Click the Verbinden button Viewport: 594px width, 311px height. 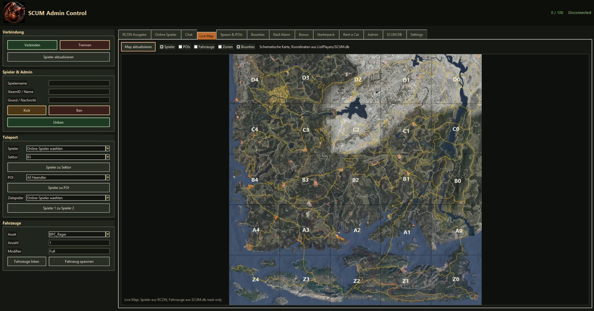[32, 45]
